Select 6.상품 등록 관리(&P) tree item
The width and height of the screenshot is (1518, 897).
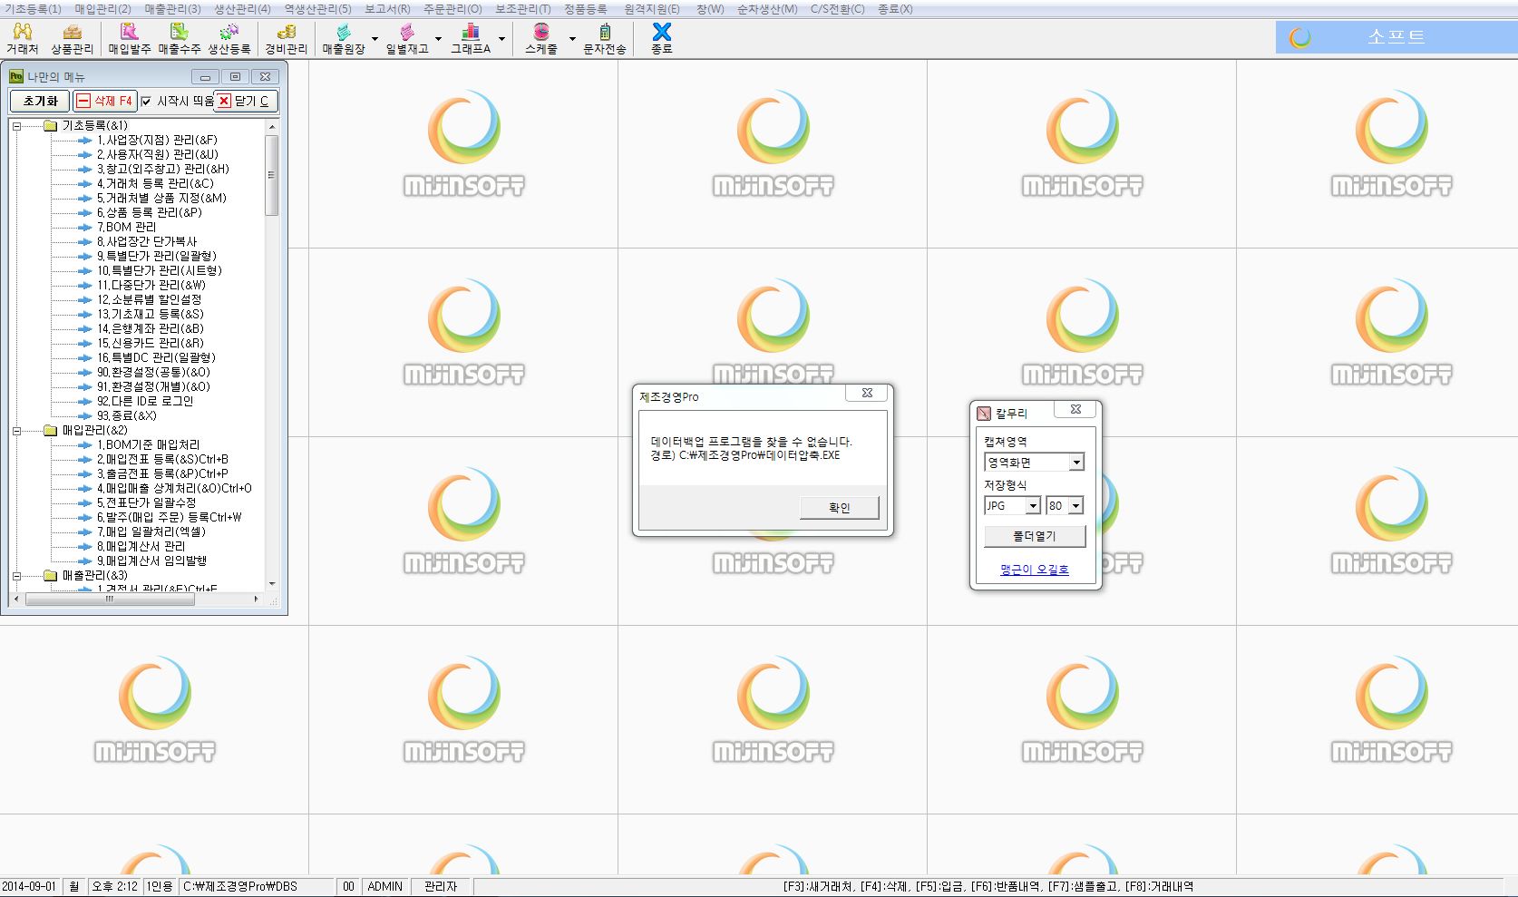150,213
